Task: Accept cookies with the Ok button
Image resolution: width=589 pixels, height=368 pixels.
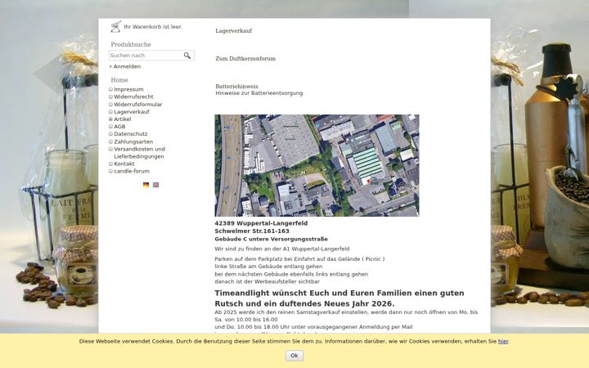Action: click(294, 356)
